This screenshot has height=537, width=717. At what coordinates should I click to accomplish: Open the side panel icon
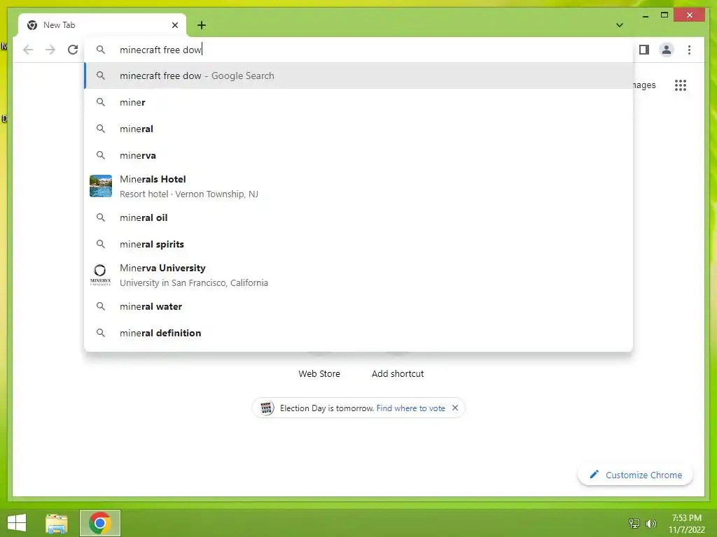pyautogui.click(x=644, y=50)
